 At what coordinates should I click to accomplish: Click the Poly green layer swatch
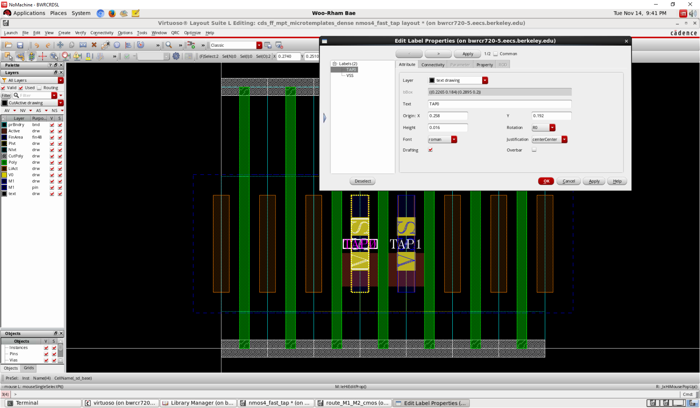click(x=4, y=163)
